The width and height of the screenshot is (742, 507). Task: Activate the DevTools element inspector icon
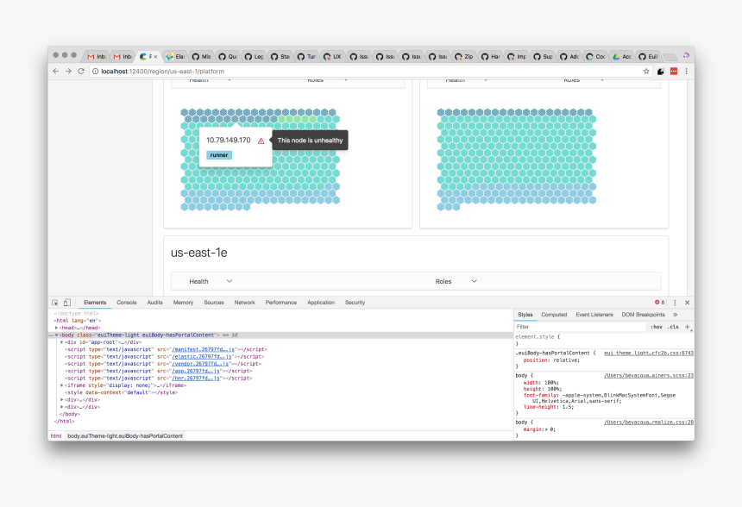click(55, 303)
